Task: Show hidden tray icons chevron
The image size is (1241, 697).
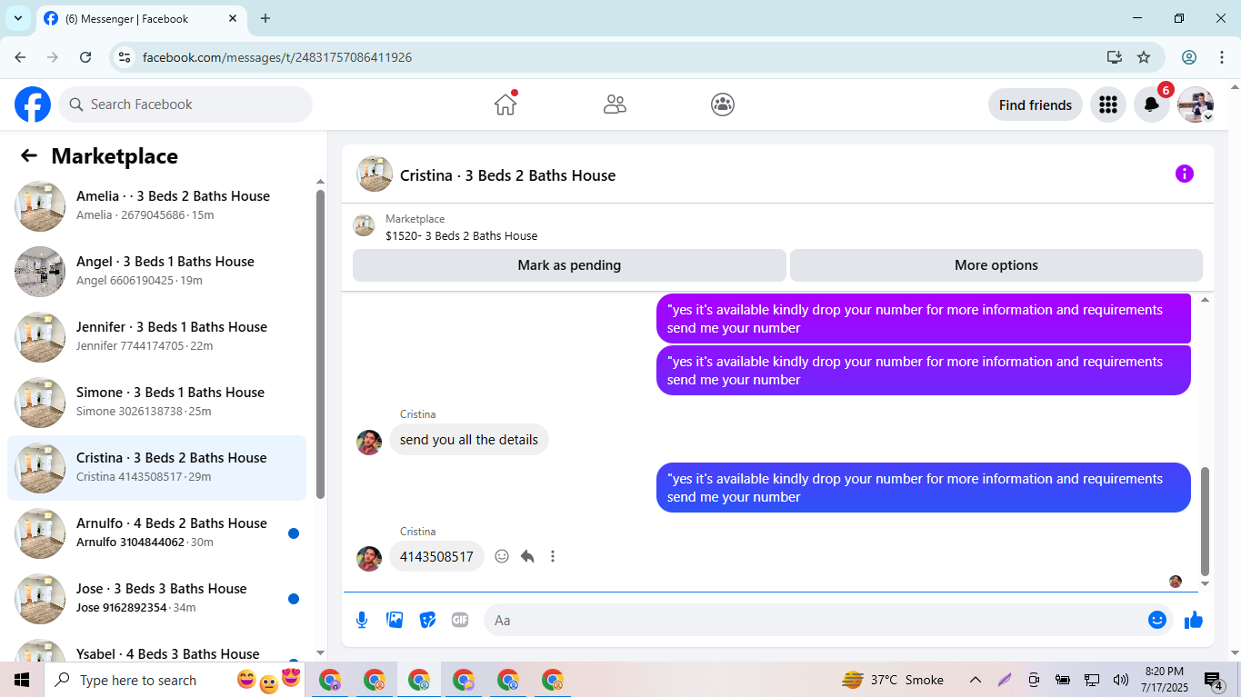Action: pyautogui.click(x=975, y=680)
